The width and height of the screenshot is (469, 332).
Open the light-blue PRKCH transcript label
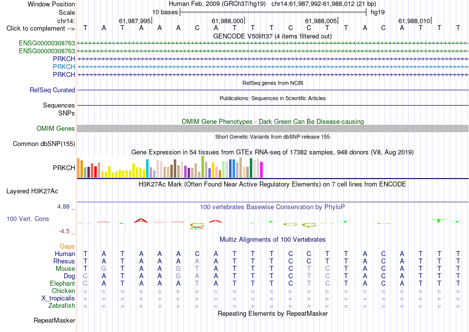tap(64, 67)
